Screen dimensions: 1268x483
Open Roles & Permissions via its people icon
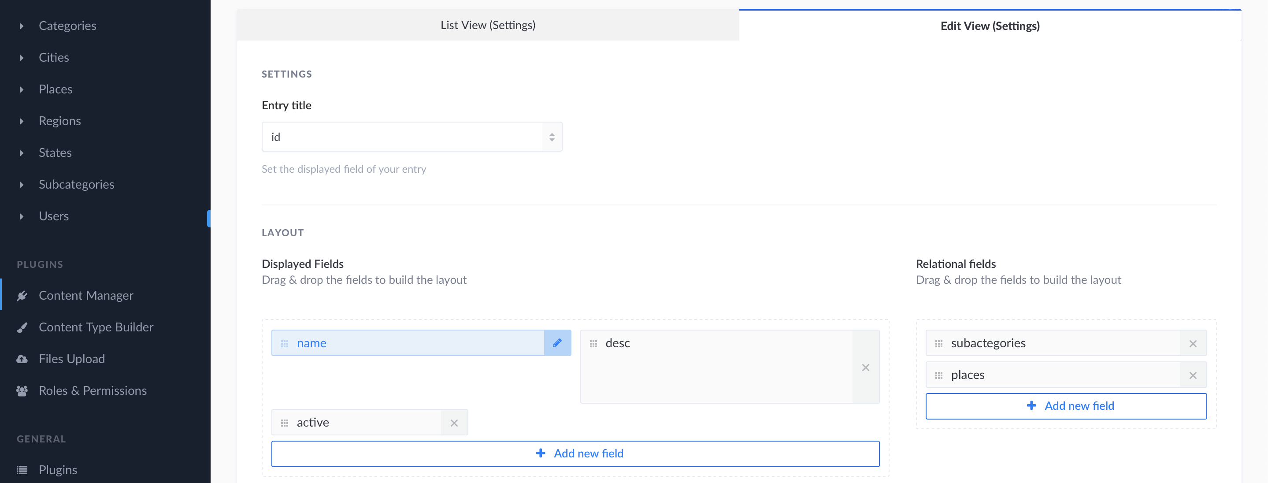click(22, 390)
